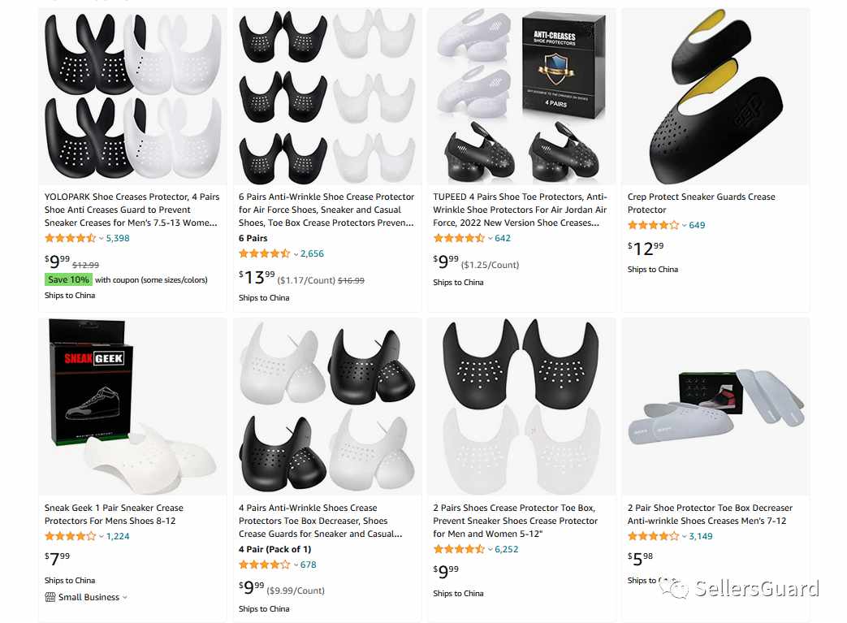Screen dimensions: 847x623
Task: Click star rating of Crep Protect guards
Action: (x=653, y=225)
